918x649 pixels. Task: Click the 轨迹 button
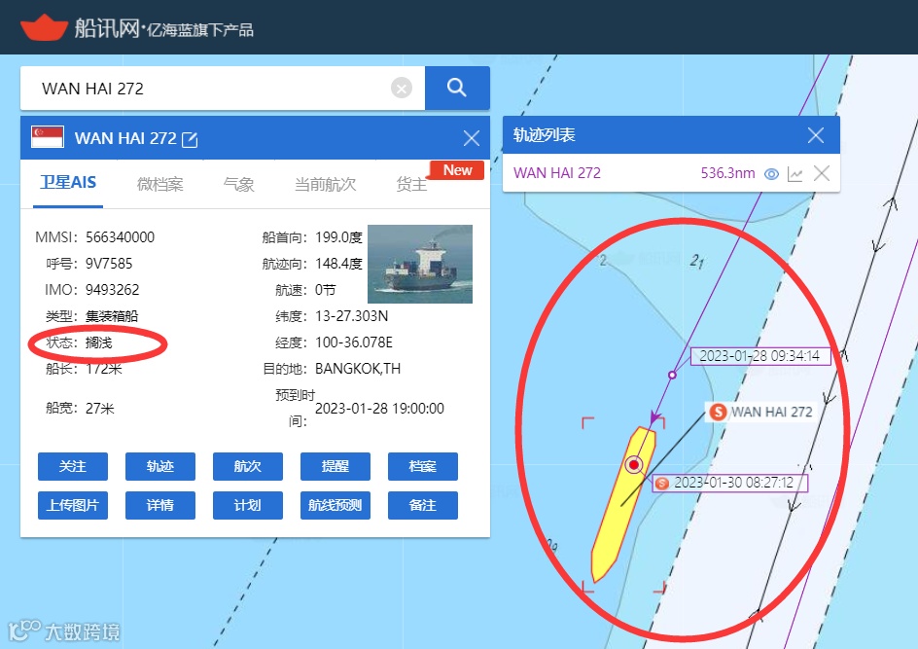(159, 466)
